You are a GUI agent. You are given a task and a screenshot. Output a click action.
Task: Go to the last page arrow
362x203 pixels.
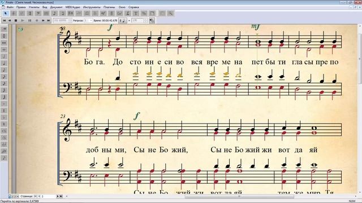pyautogui.click(x=61, y=196)
